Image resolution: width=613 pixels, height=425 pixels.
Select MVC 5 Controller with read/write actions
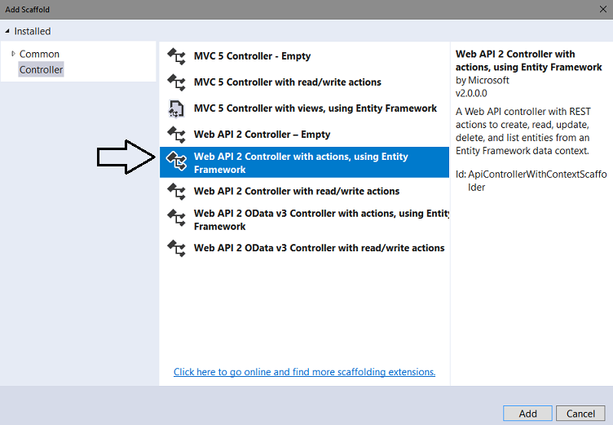click(x=304, y=82)
